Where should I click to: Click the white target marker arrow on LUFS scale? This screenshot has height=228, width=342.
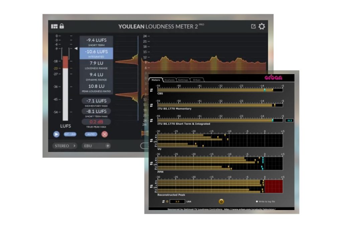tap(76, 48)
